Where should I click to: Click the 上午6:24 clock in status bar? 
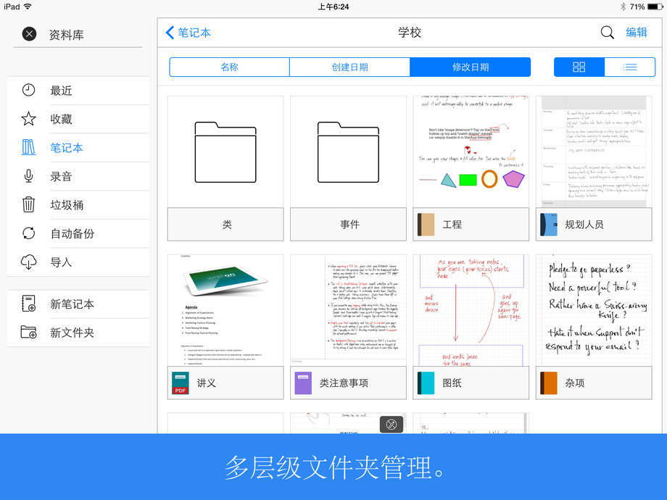tap(333, 7)
